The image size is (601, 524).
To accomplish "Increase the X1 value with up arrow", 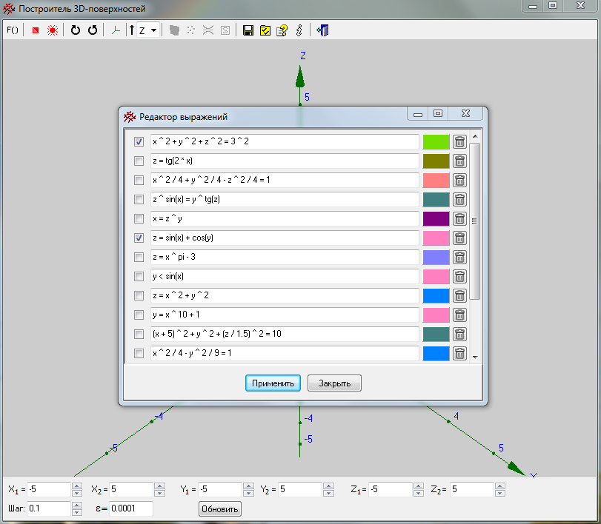I will pos(76,486).
